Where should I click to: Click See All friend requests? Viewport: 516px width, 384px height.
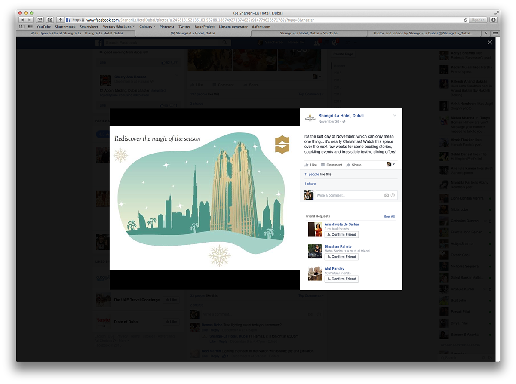point(389,217)
